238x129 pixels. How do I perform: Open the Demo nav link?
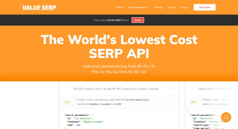pyautogui.click(x=119, y=7)
